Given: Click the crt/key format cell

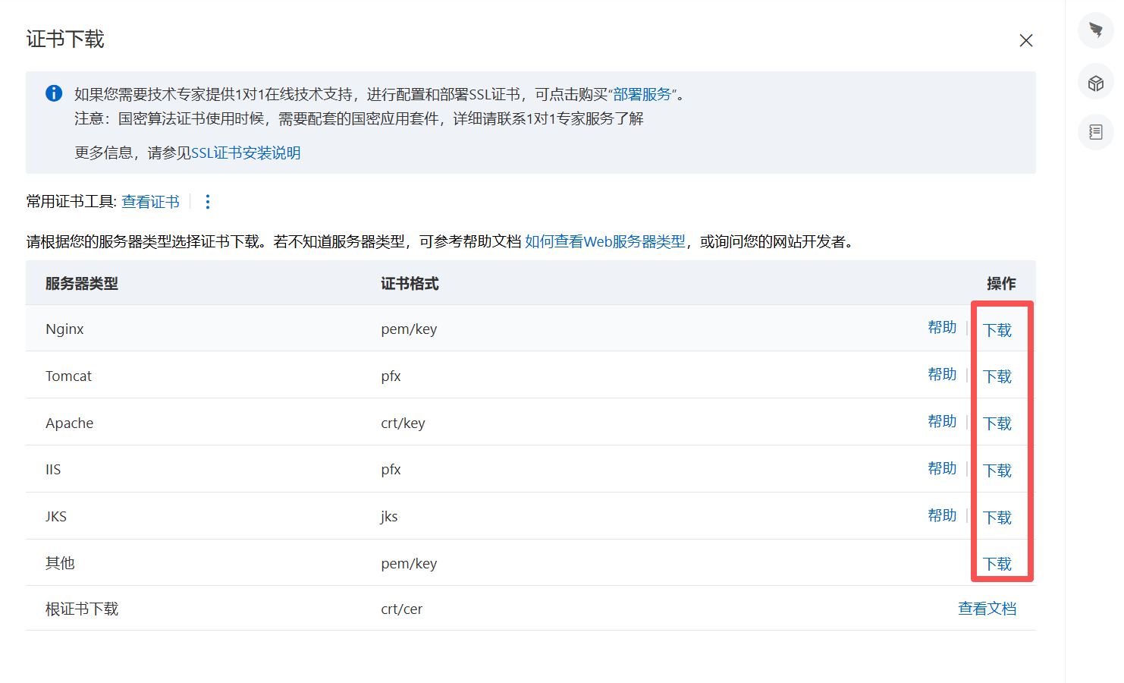Looking at the screenshot, I should [x=403, y=423].
